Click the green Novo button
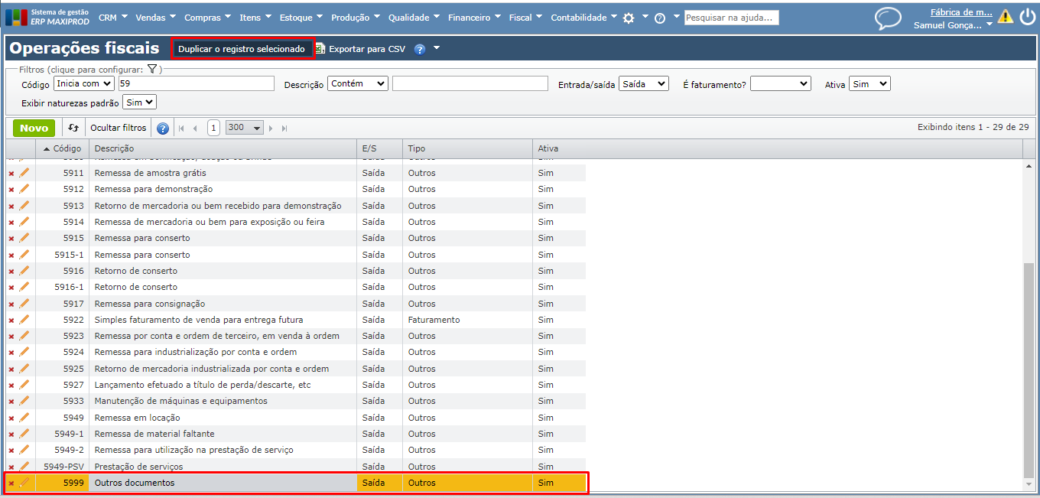This screenshot has width=1040, height=498. (x=34, y=128)
